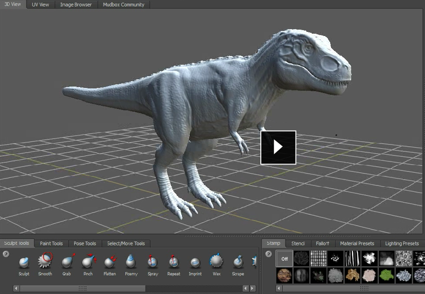Image resolution: width=425 pixels, height=294 pixels.
Task: Open the Material Presets tab
Action: click(357, 243)
